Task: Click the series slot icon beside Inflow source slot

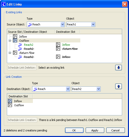Action: pos(15,36)
